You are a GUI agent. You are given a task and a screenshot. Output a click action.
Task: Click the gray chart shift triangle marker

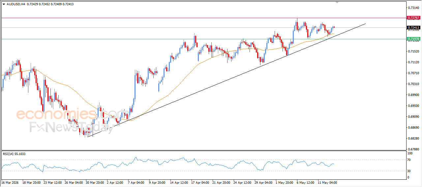[337, 2]
